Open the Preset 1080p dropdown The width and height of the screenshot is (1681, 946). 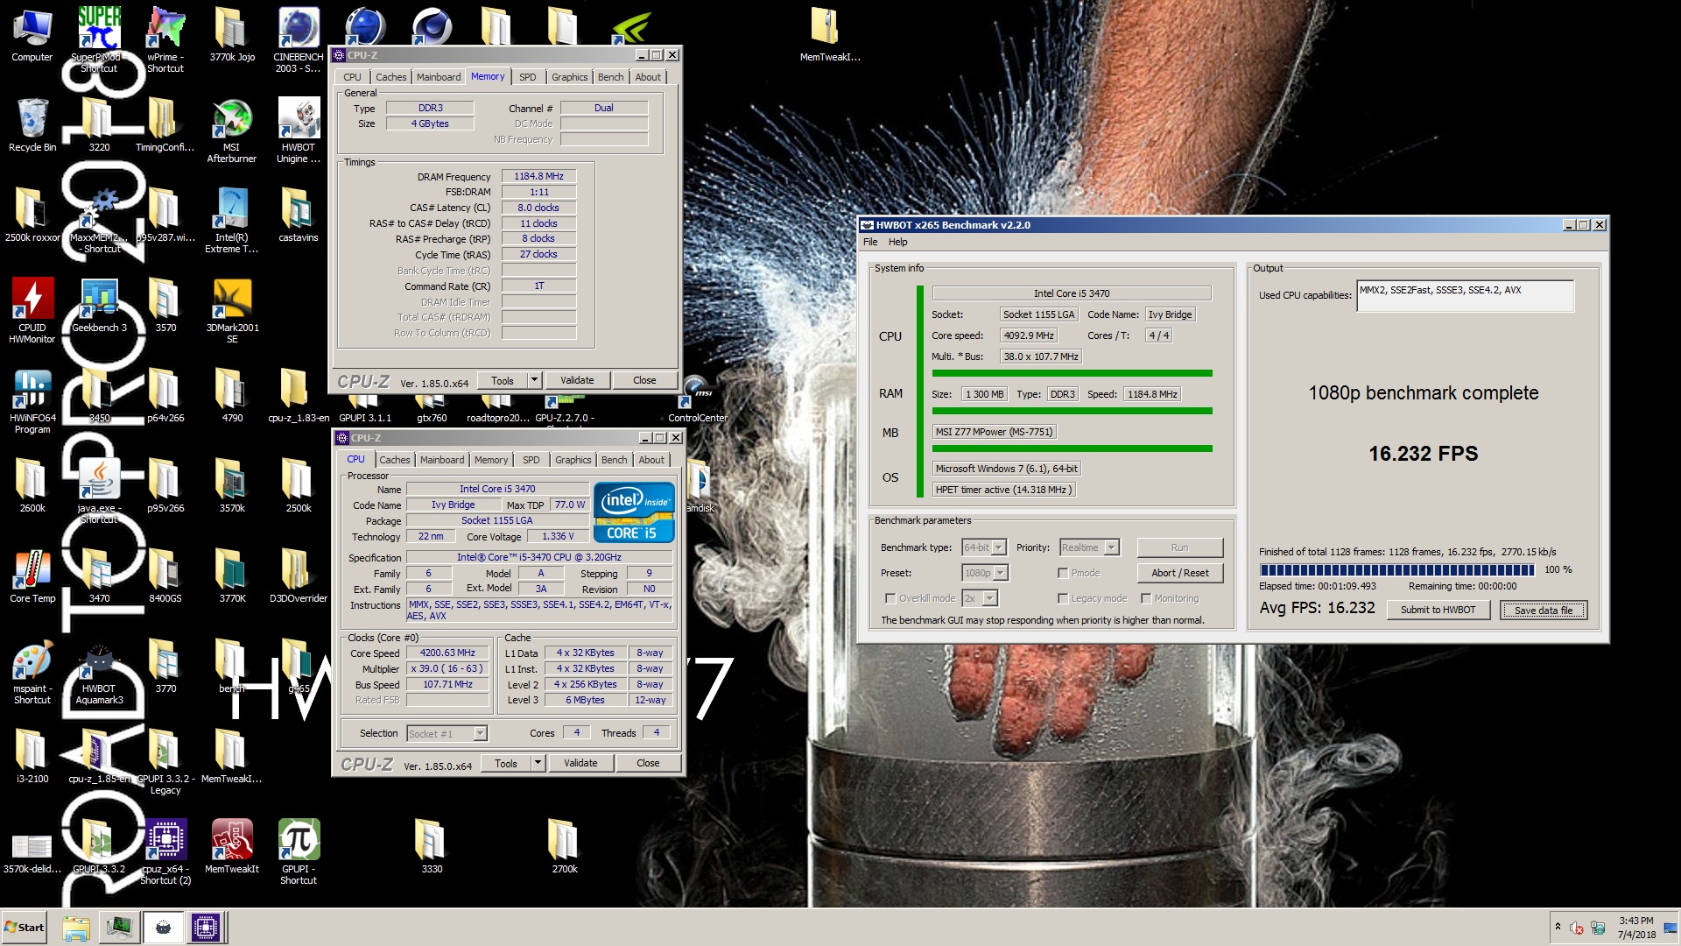coord(984,573)
